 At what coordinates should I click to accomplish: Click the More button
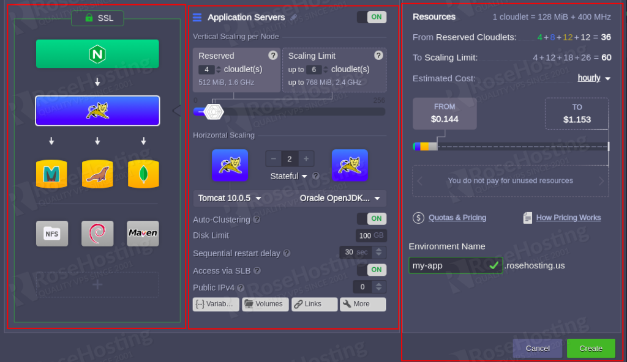tap(362, 304)
